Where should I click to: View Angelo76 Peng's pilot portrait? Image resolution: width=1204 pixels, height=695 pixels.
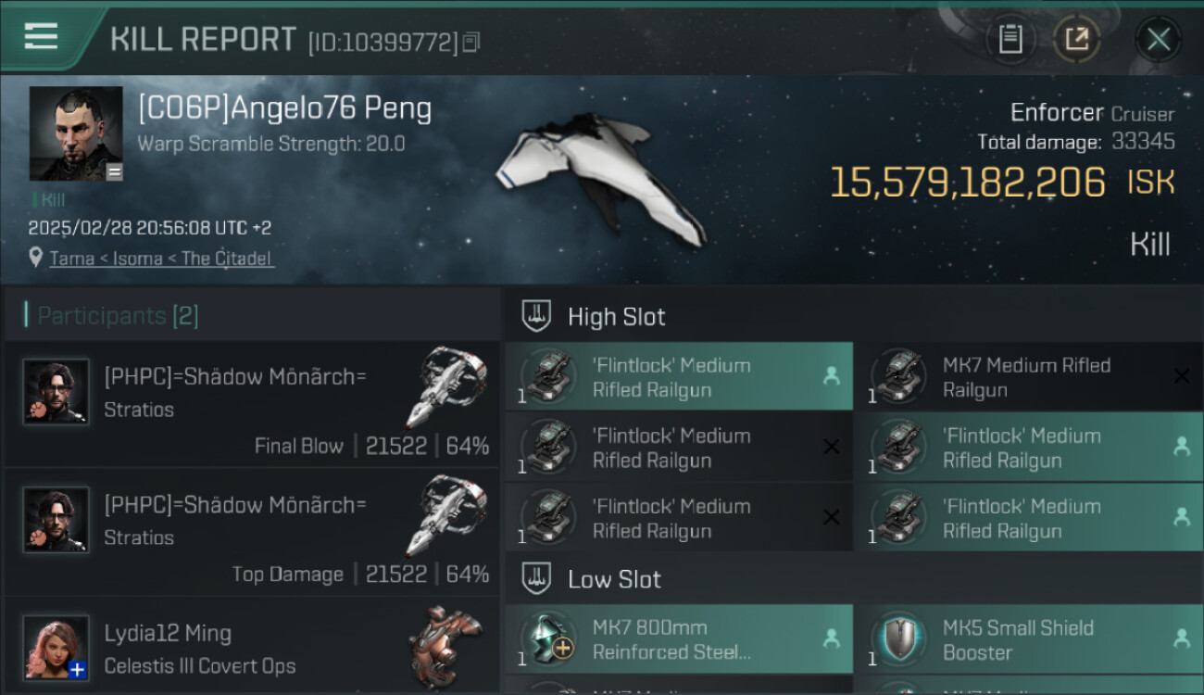point(76,133)
